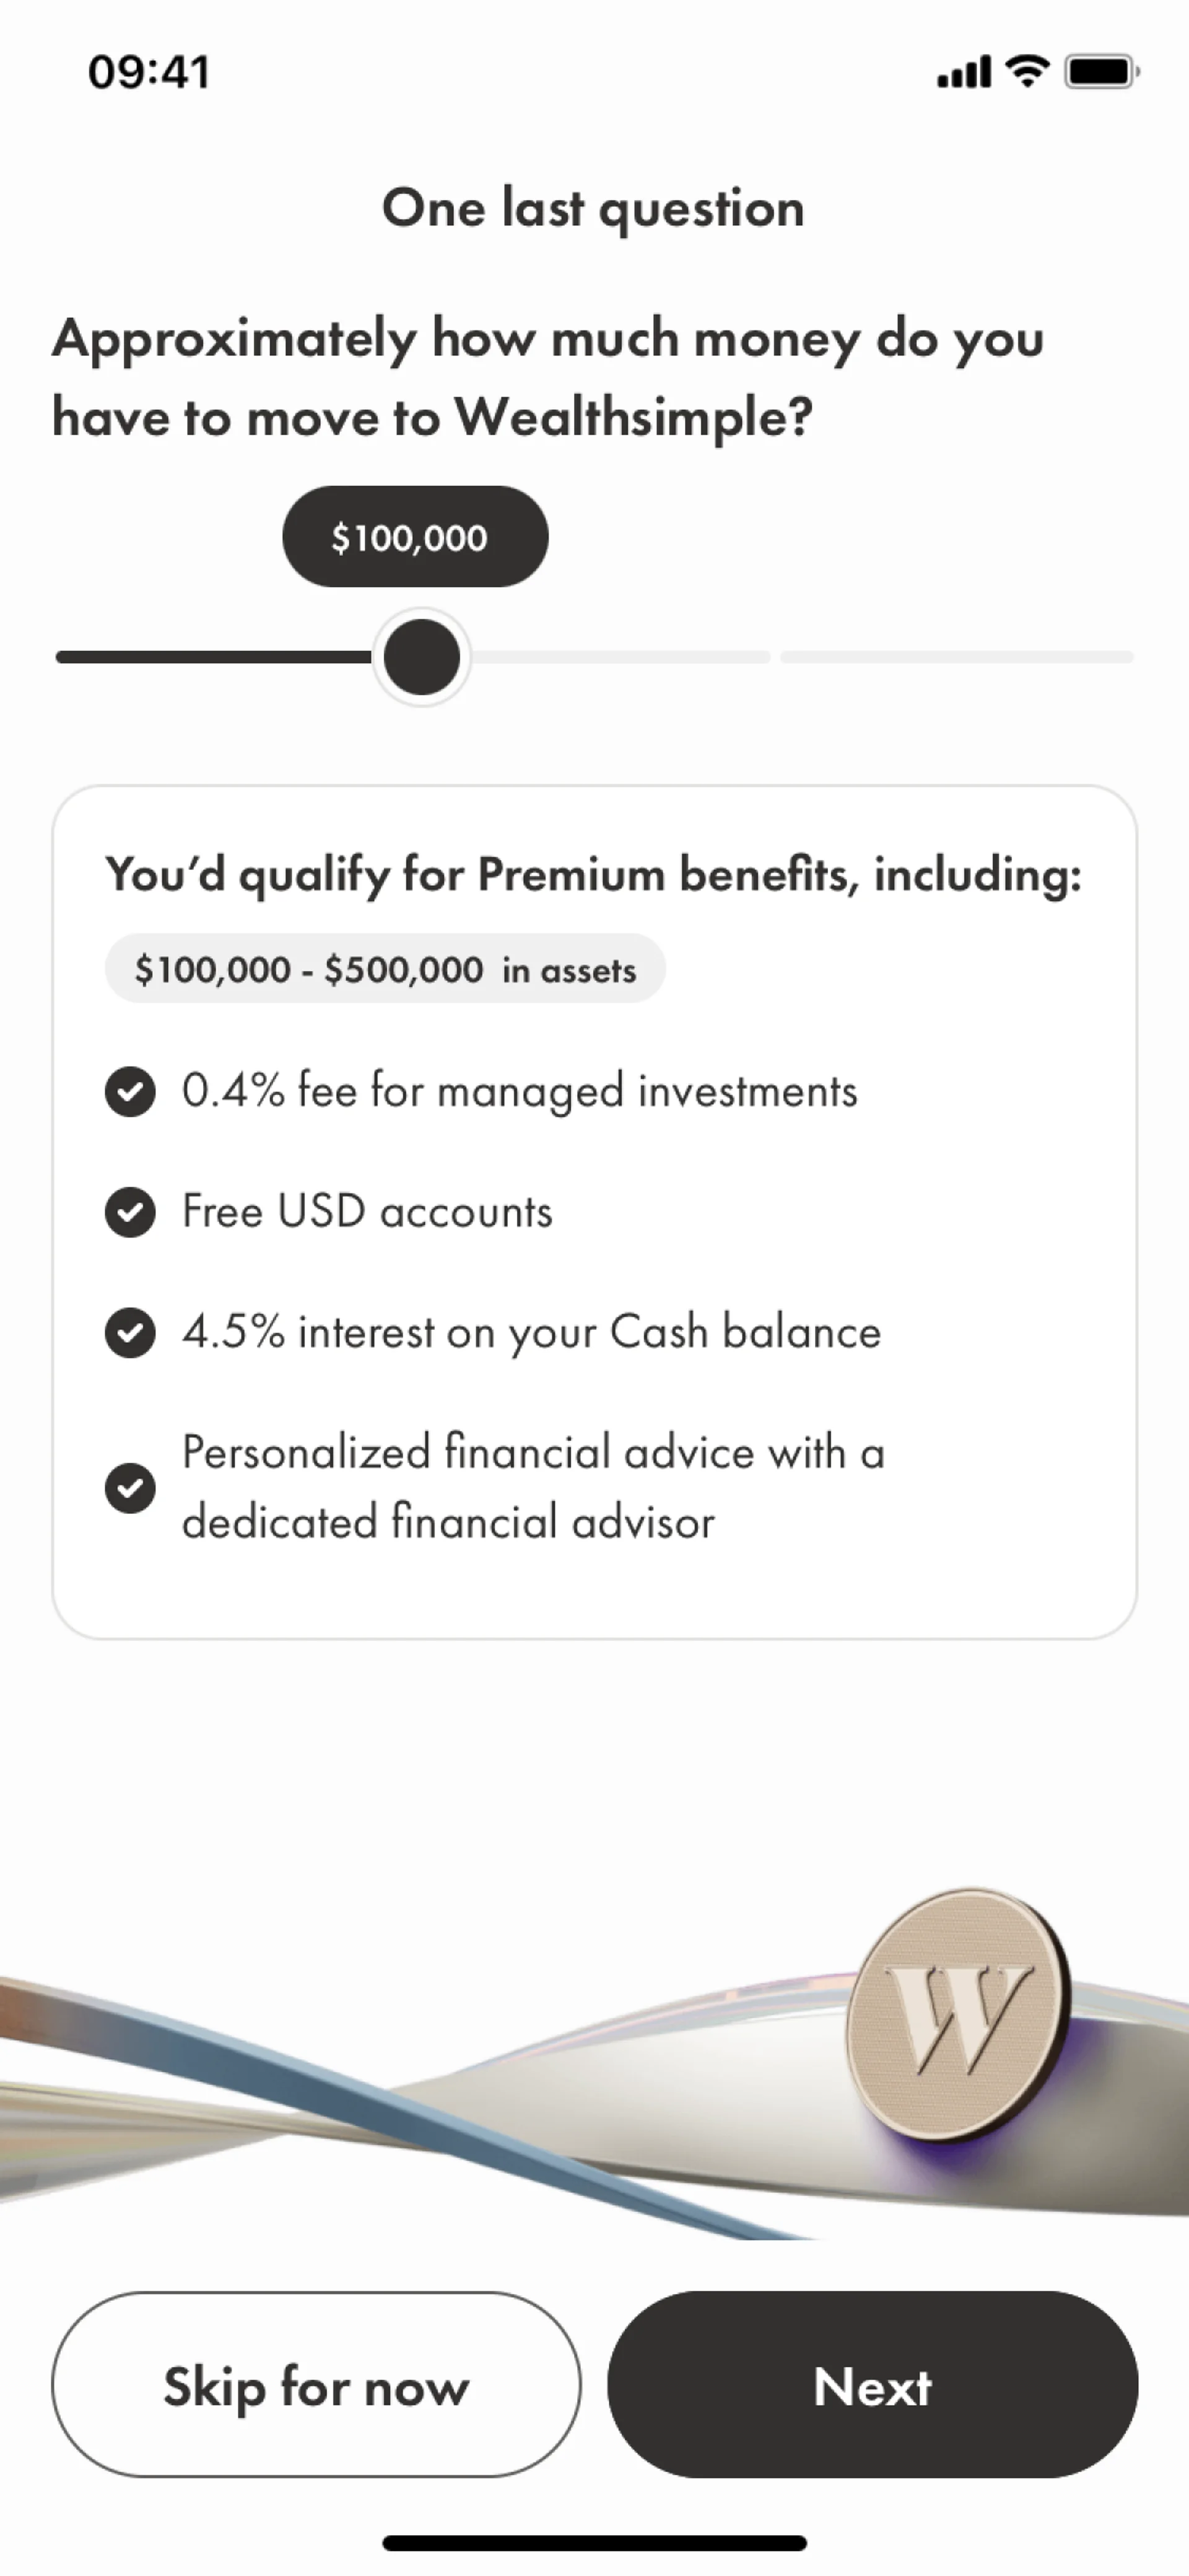Tap the home indicator bar
1189x2576 pixels.
tap(594, 2543)
